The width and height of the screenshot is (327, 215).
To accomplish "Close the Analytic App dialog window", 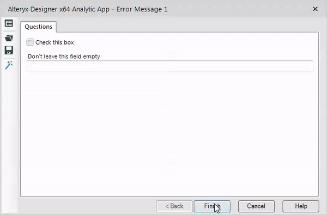I will [315, 9].
